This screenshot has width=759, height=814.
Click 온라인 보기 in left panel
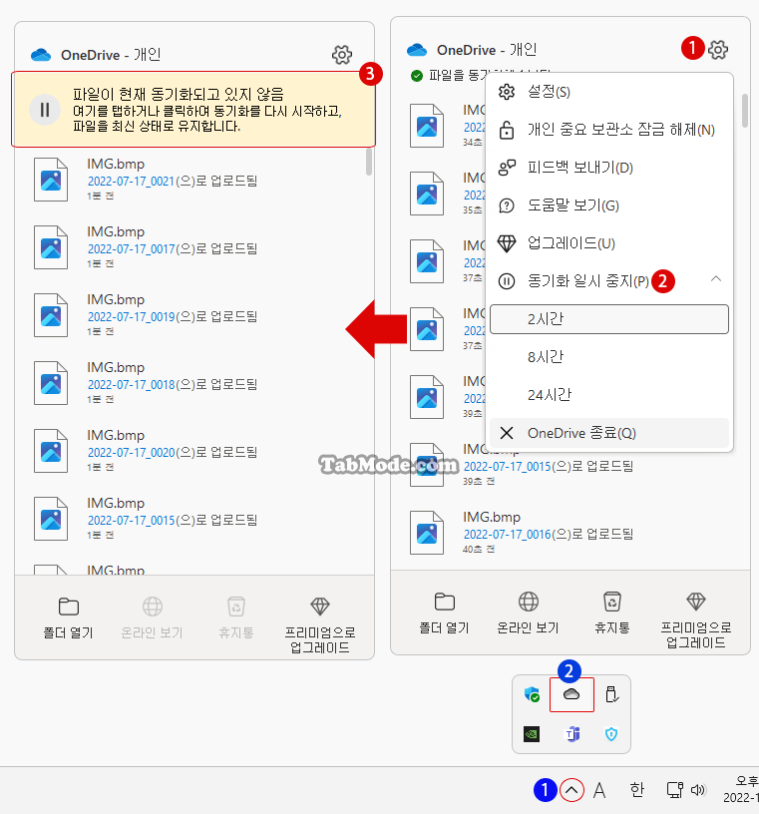point(153,617)
